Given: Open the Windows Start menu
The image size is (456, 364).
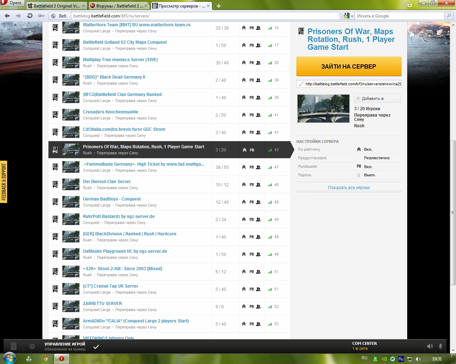Looking at the screenshot, I should click(x=10, y=358).
